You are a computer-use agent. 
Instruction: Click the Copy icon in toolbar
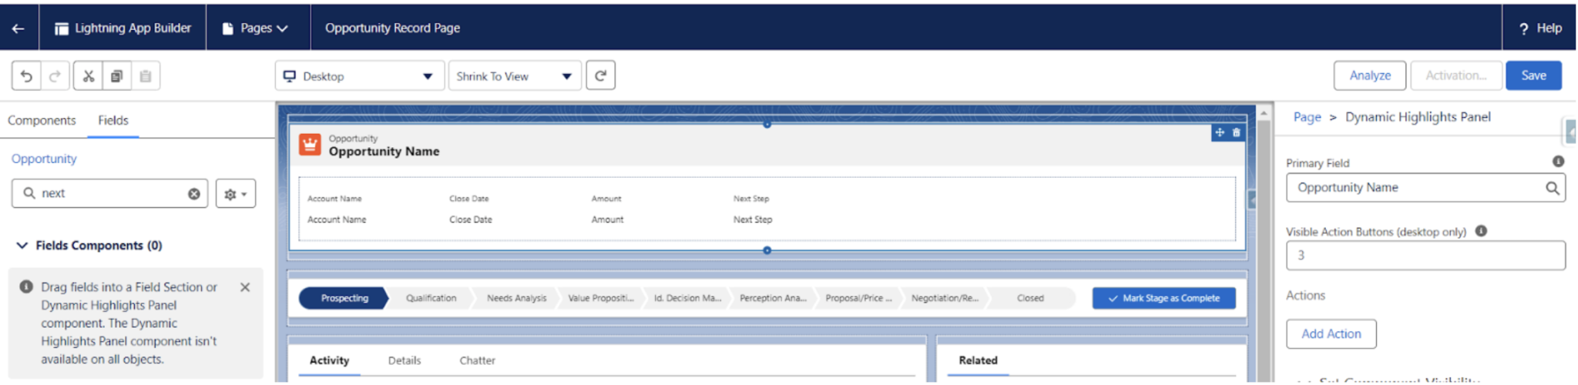point(116,76)
